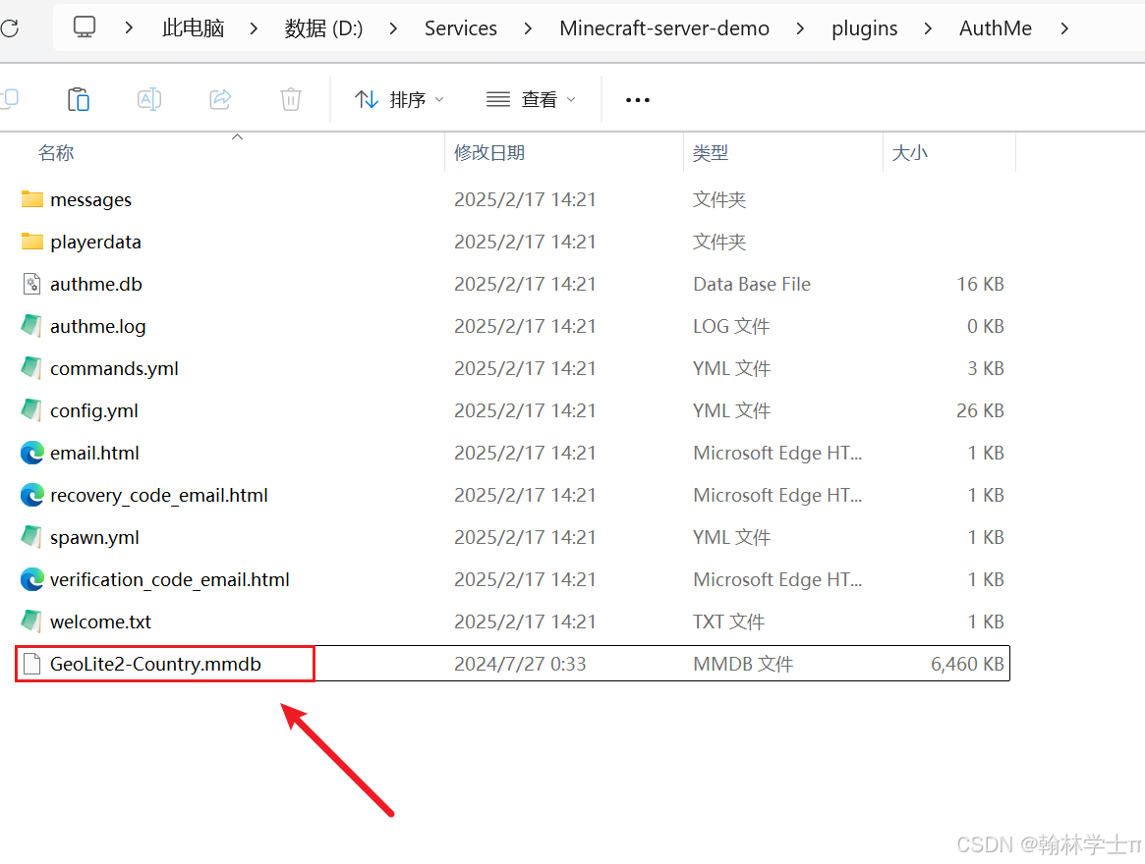Open the 查看 view dropdown
Viewport: 1145px width, 864px height.
532,99
